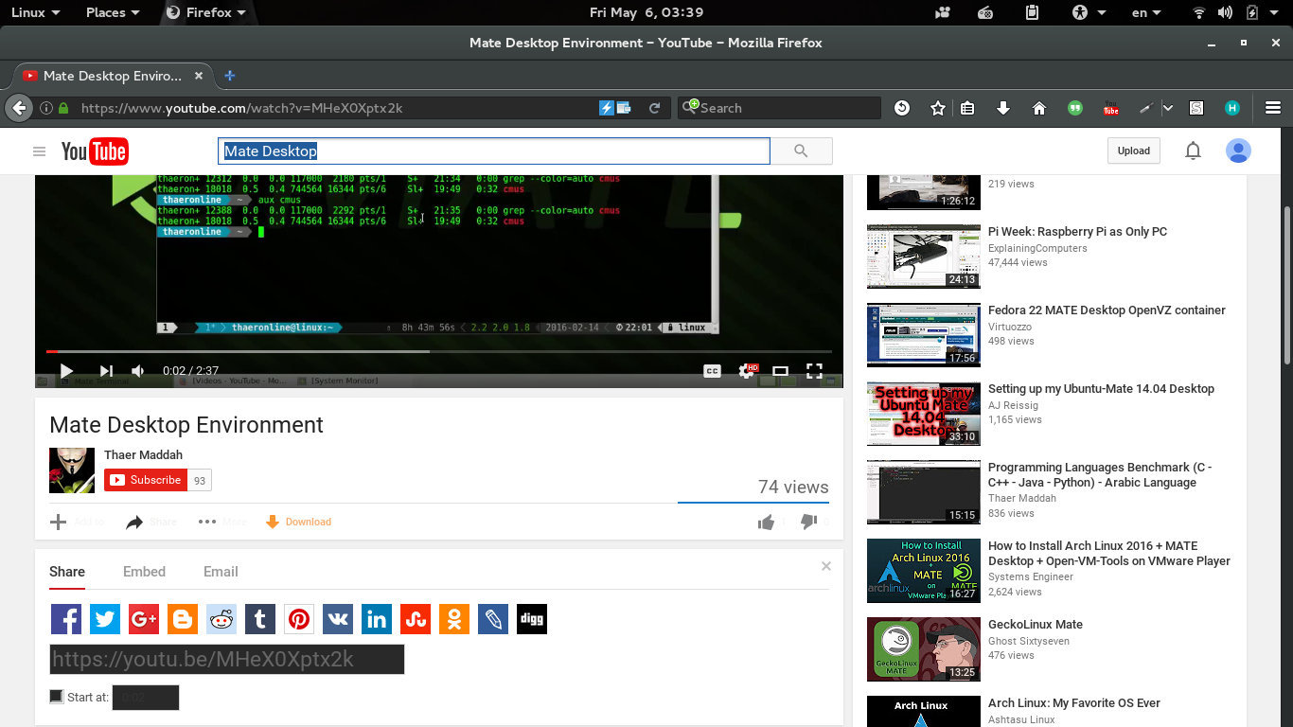
Task: Toggle closed captions on the video
Action: pos(712,371)
